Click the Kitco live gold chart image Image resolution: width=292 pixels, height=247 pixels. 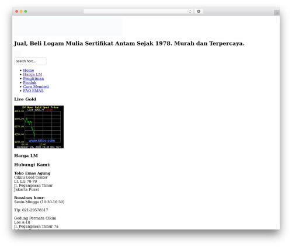(39, 127)
